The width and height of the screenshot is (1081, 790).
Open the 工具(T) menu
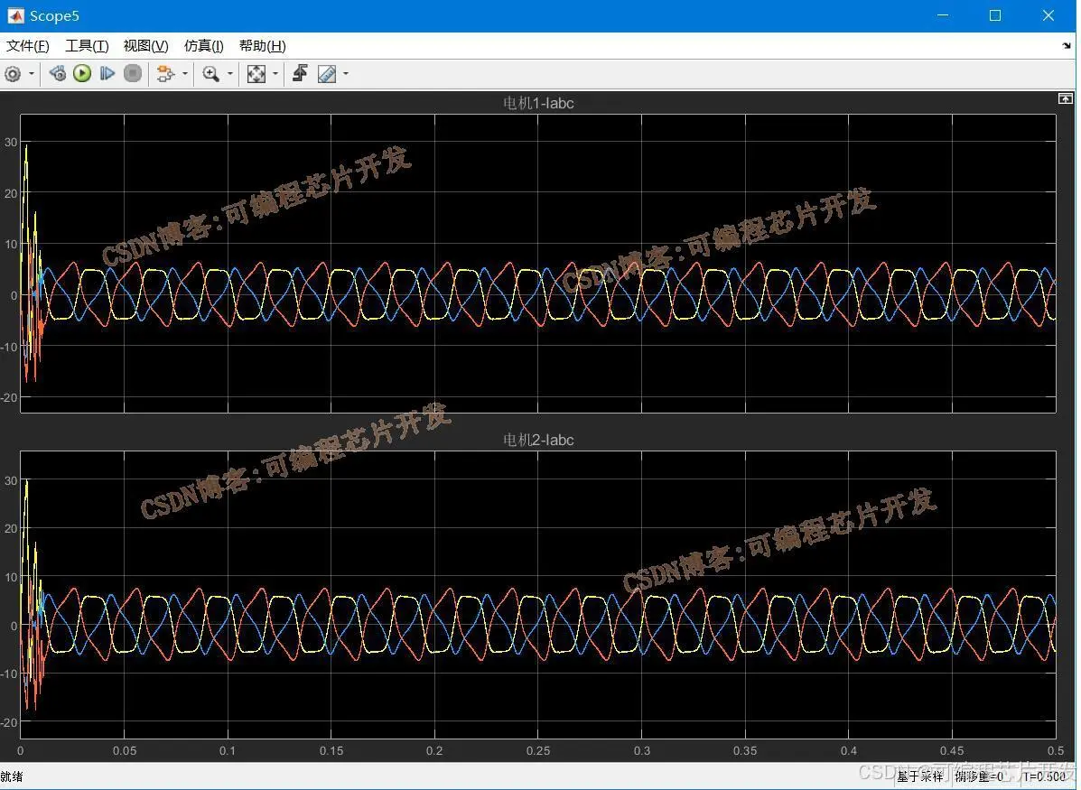[x=87, y=46]
